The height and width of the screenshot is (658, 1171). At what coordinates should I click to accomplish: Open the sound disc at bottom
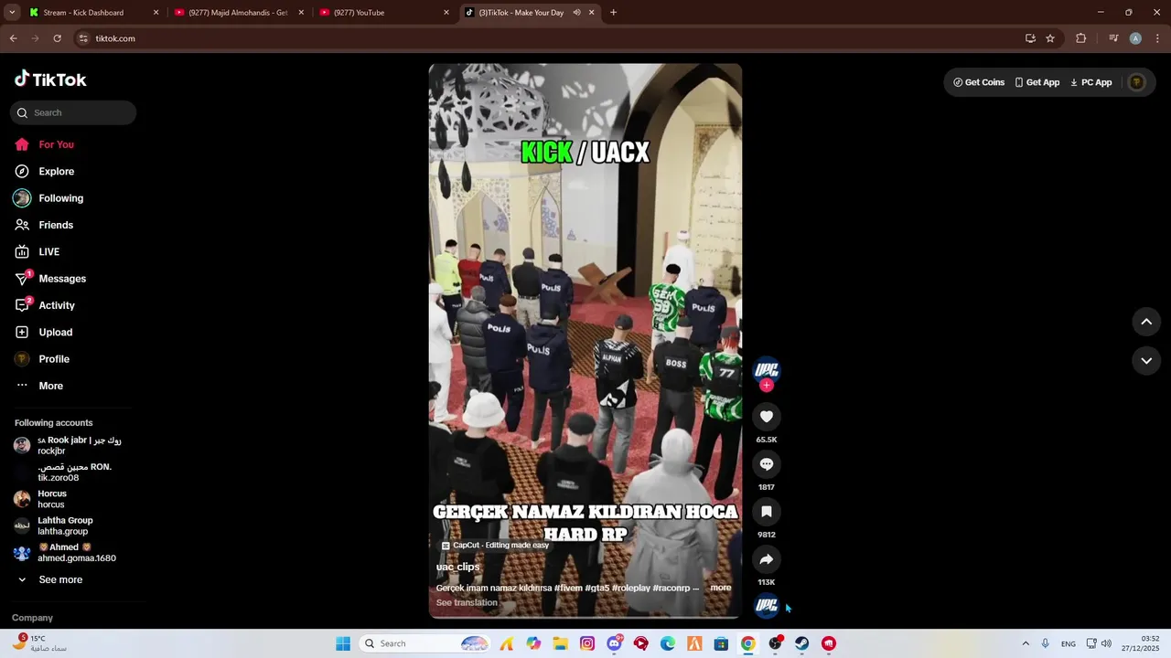(x=767, y=605)
